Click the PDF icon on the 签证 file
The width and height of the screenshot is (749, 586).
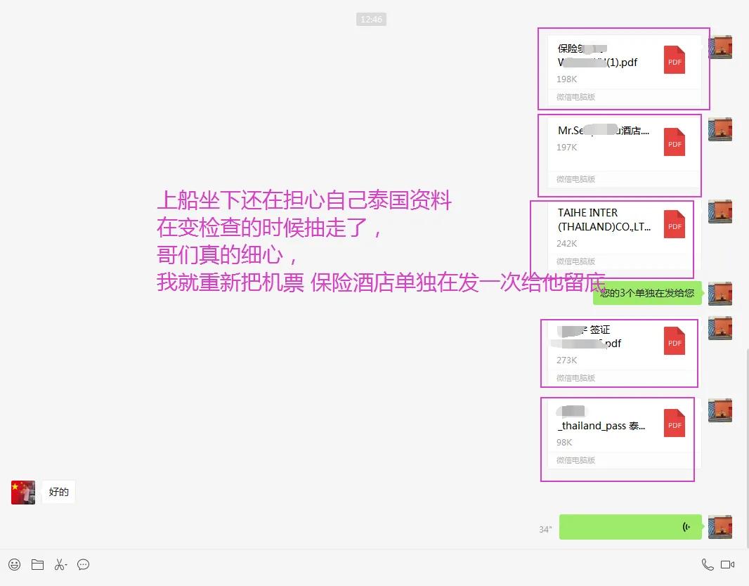tap(674, 342)
